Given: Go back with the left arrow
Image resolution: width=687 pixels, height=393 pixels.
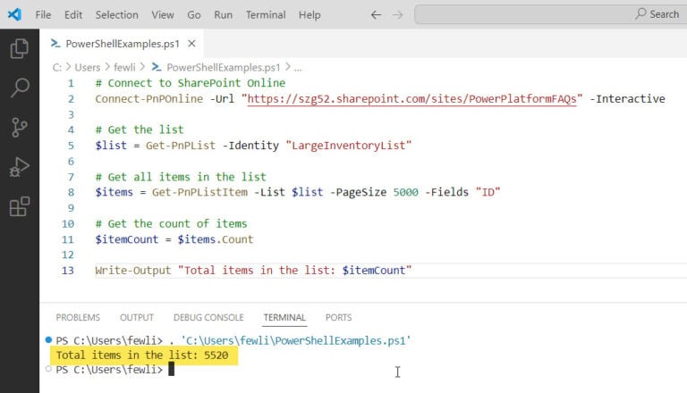Looking at the screenshot, I should (x=376, y=15).
